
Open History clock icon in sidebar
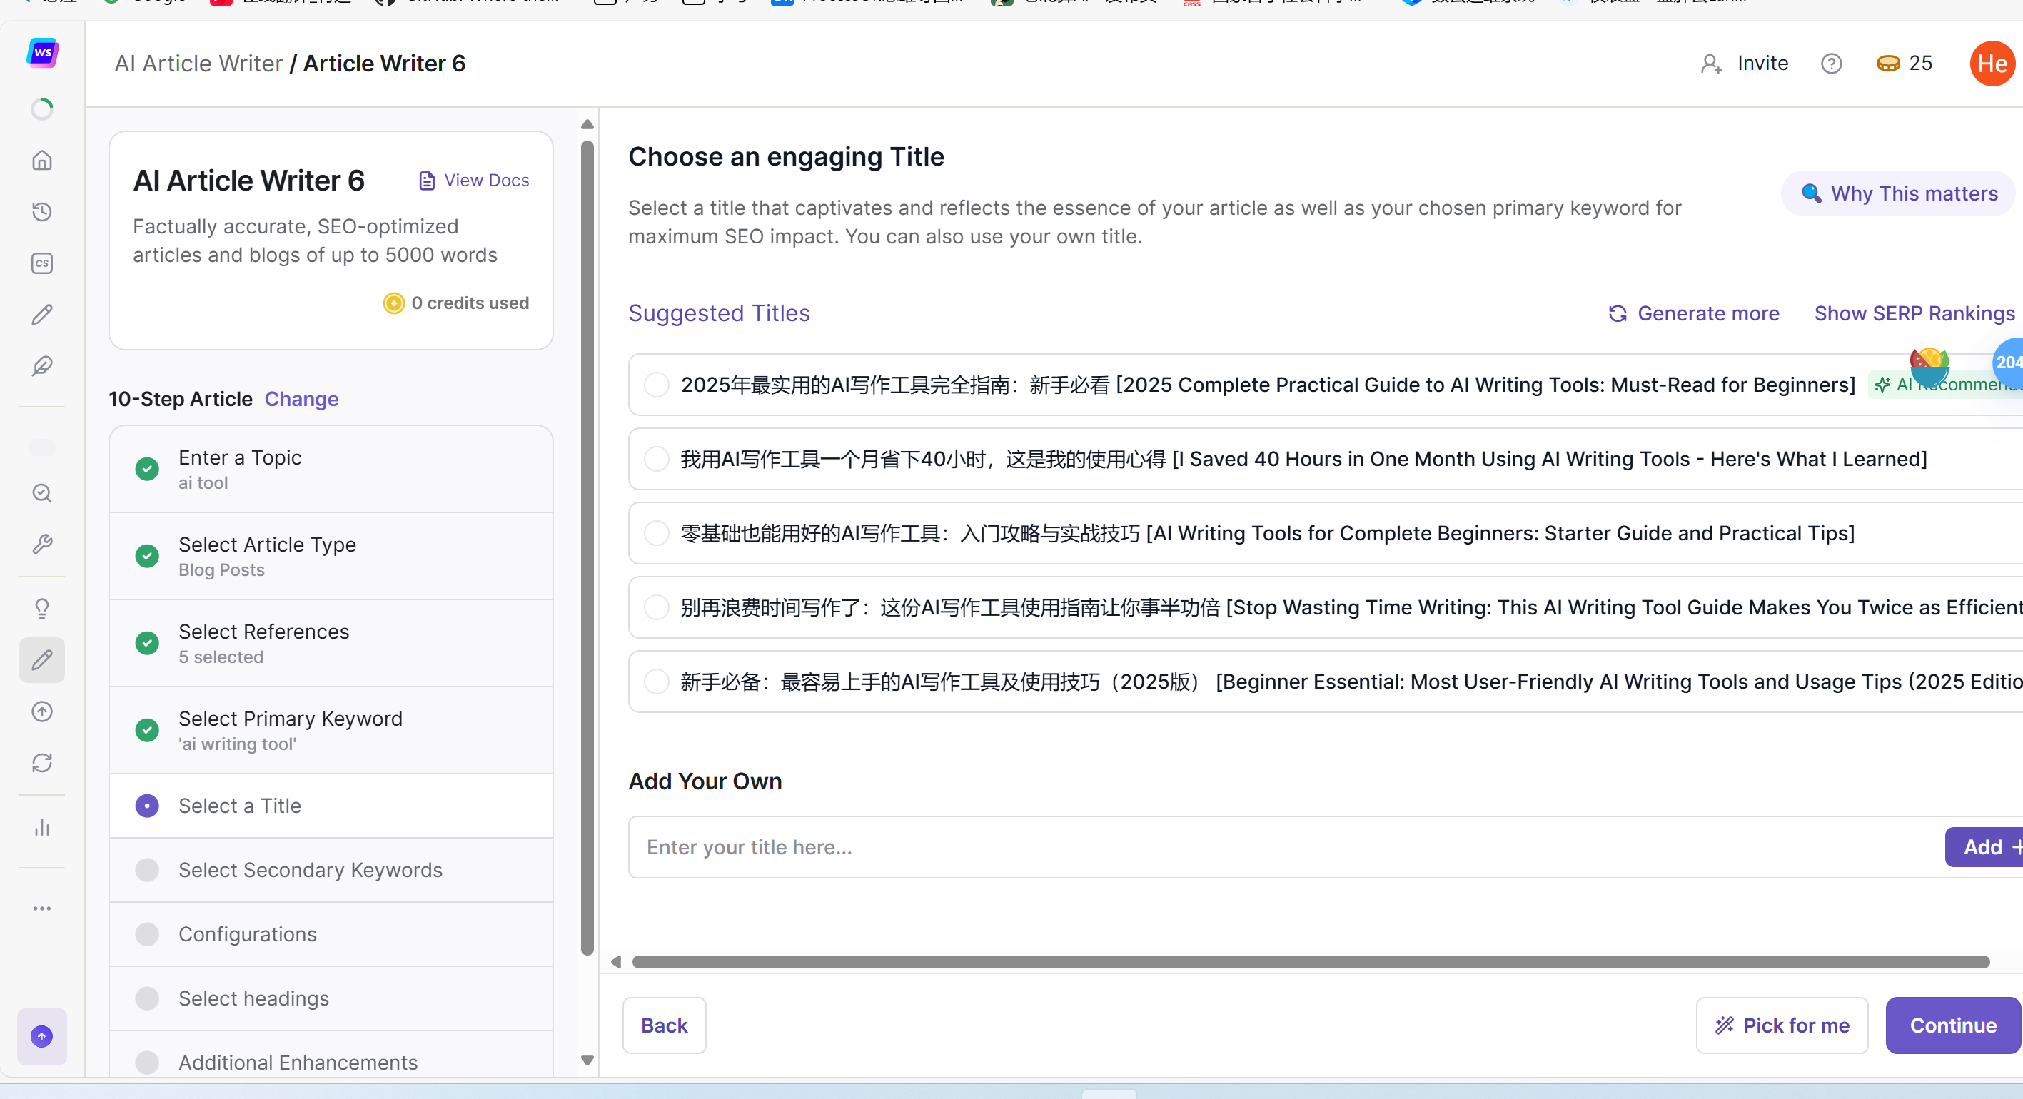41,212
